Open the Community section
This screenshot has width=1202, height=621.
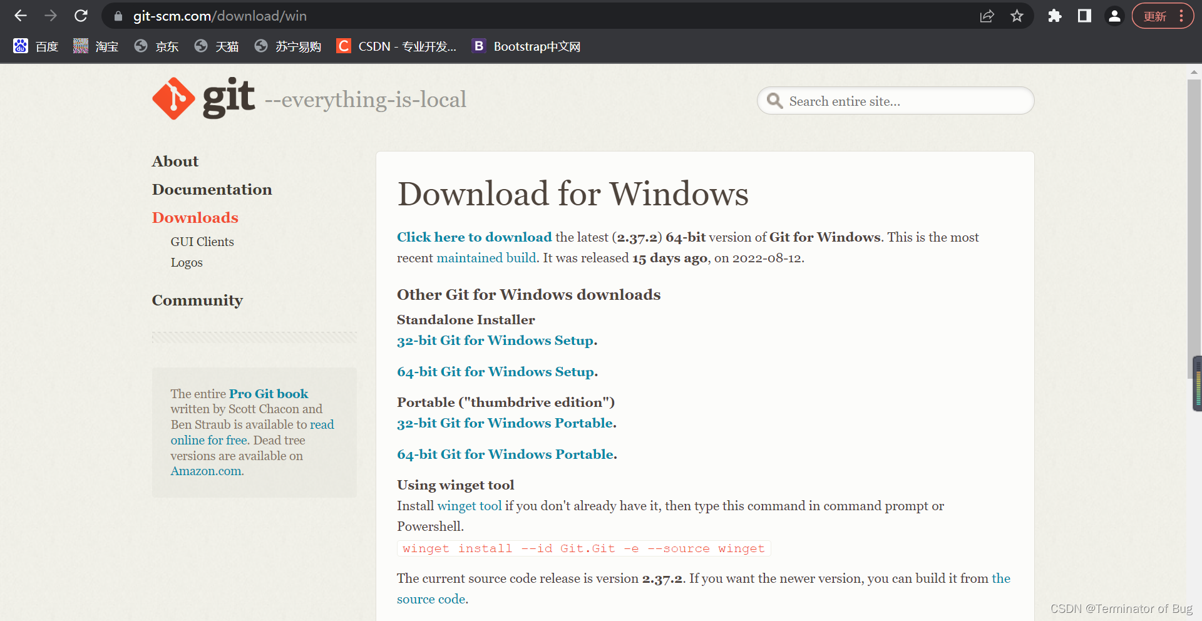click(x=197, y=300)
